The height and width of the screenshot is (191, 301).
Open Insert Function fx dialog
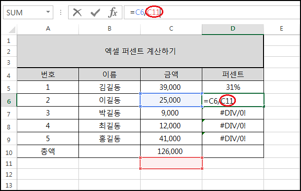tap(113, 12)
